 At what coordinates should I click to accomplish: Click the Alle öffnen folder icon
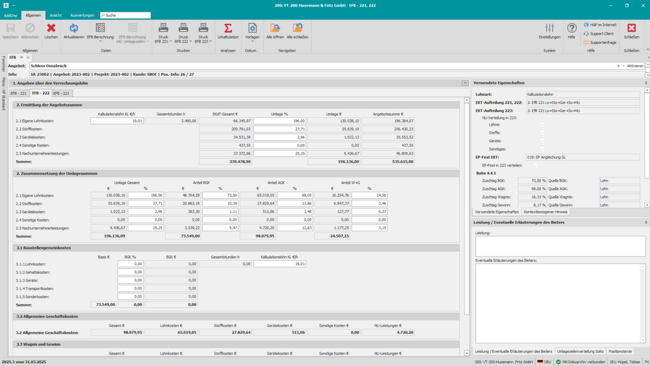(275, 28)
